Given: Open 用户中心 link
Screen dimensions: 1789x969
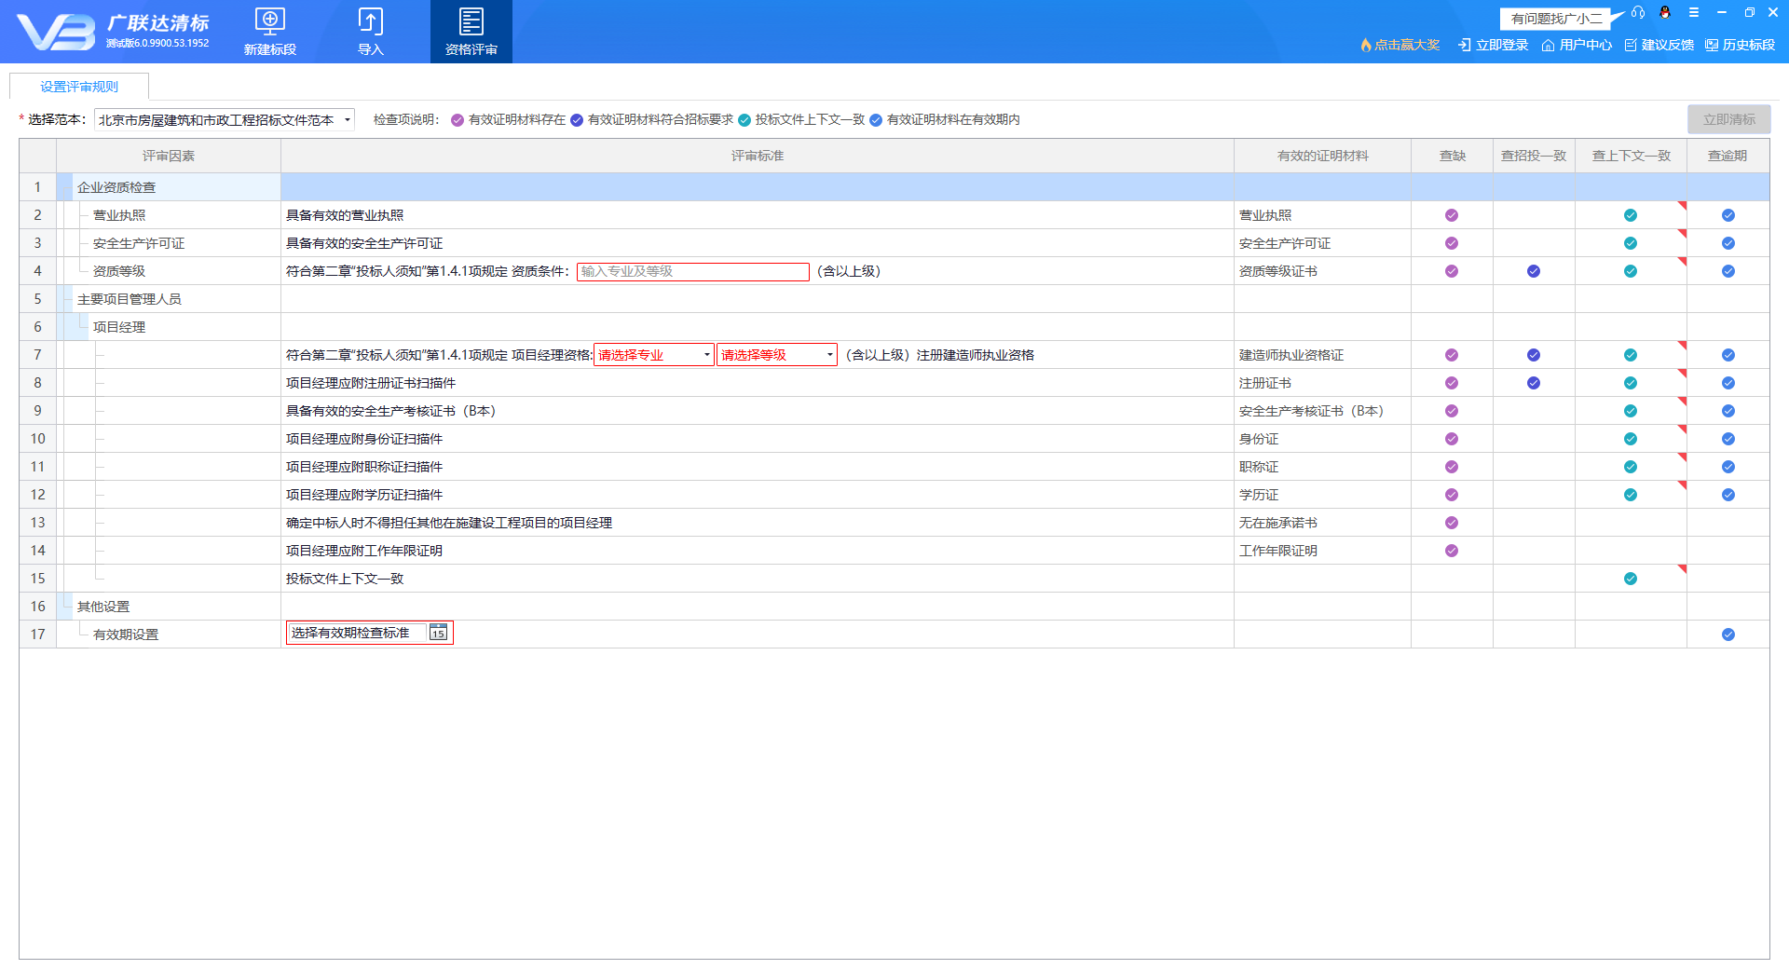Looking at the screenshot, I should [x=1577, y=45].
